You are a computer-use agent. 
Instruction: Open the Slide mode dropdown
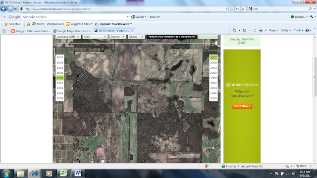click(95, 37)
